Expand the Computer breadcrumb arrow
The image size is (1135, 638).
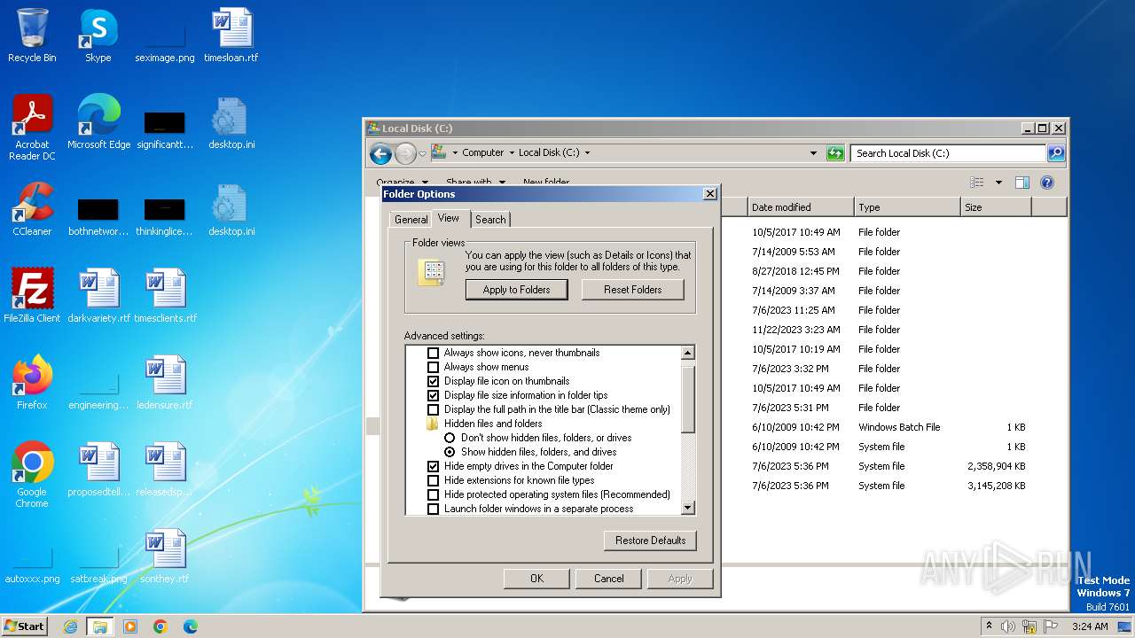tap(511, 153)
